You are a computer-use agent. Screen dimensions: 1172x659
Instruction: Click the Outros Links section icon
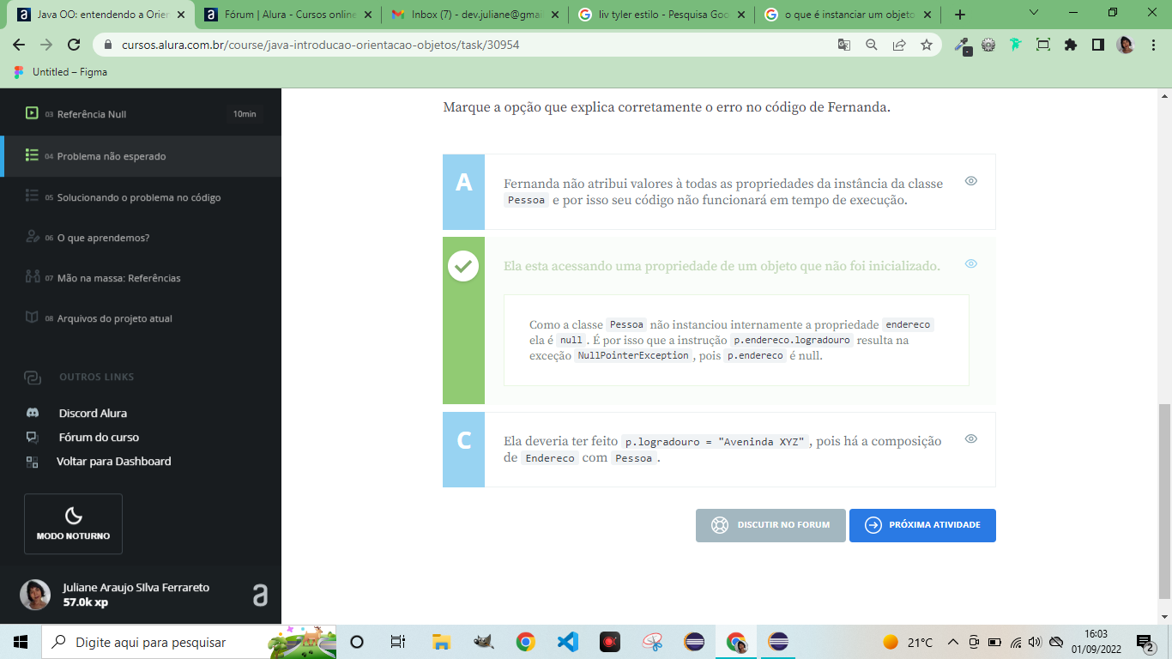point(33,378)
